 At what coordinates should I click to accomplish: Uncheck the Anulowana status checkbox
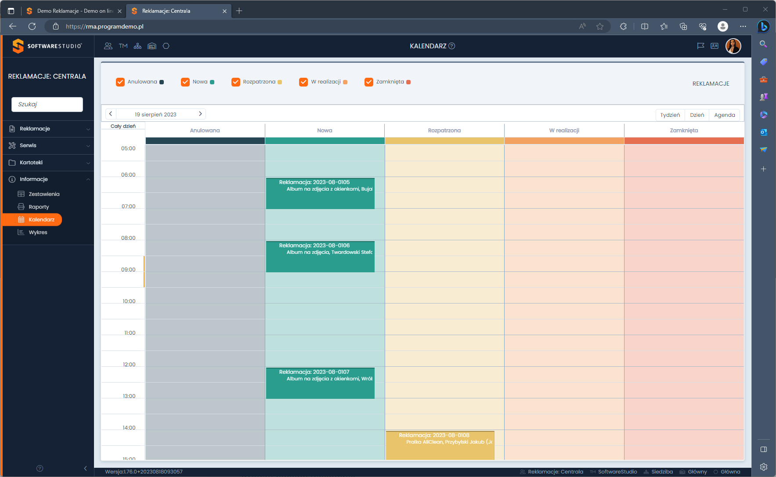point(120,82)
